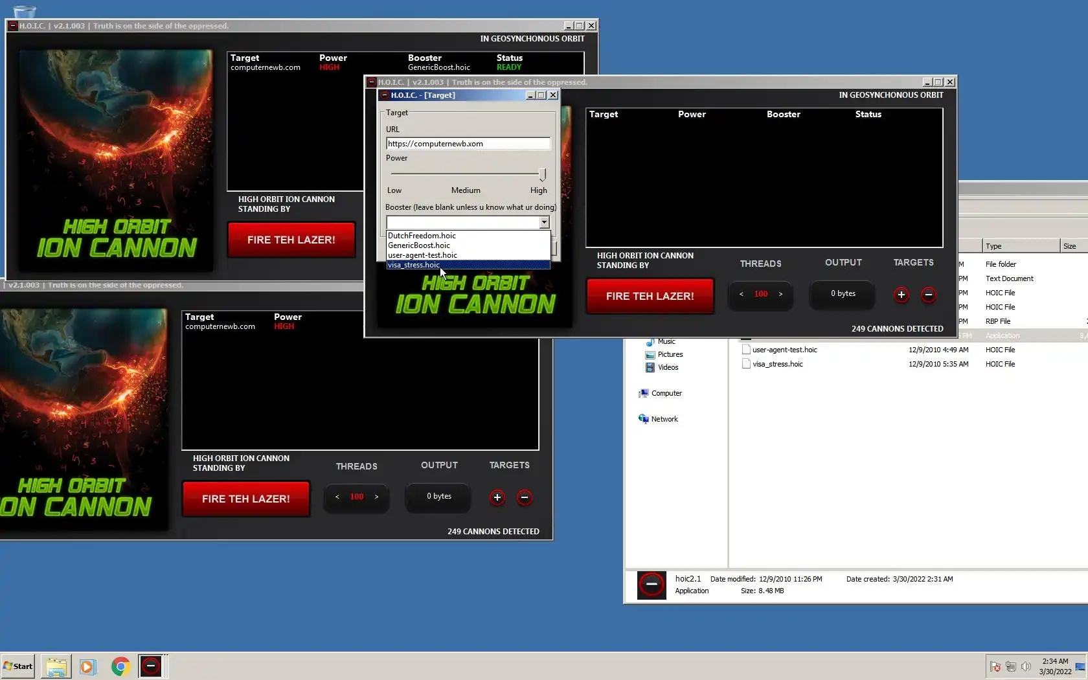Open user-agent-test.hoic file in Explorer
Screen dimensions: 1088x680
pos(785,350)
